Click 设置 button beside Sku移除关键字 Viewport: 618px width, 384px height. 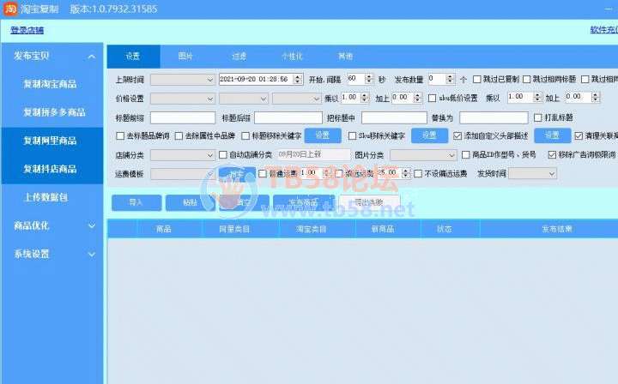pos(430,135)
